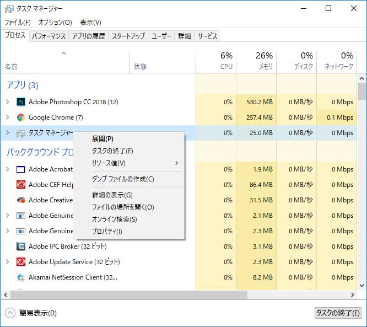The width and height of the screenshot is (367, 327).
Task: Click the Adobe Update Service icon
Action: pyautogui.click(x=21, y=262)
